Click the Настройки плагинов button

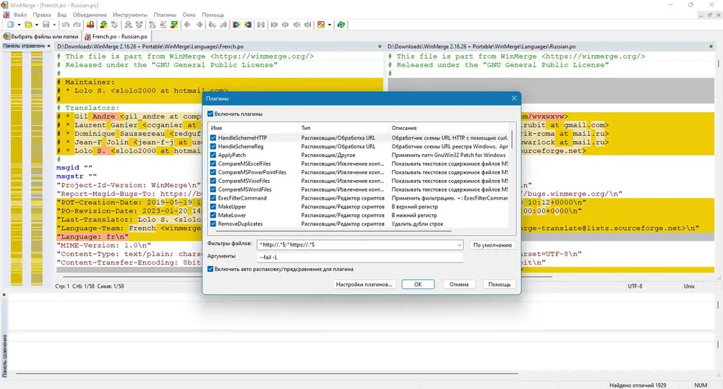click(x=364, y=284)
